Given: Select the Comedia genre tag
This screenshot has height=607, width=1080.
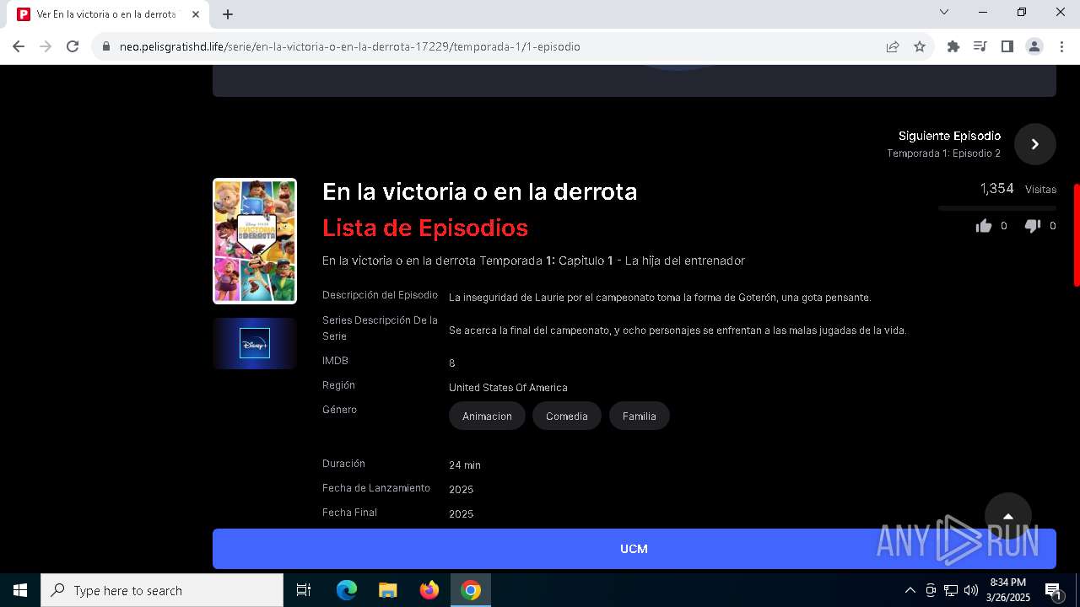Looking at the screenshot, I should pyautogui.click(x=567, y=416).
